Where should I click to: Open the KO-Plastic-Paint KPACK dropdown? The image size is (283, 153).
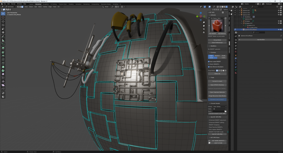coord(216,18)
